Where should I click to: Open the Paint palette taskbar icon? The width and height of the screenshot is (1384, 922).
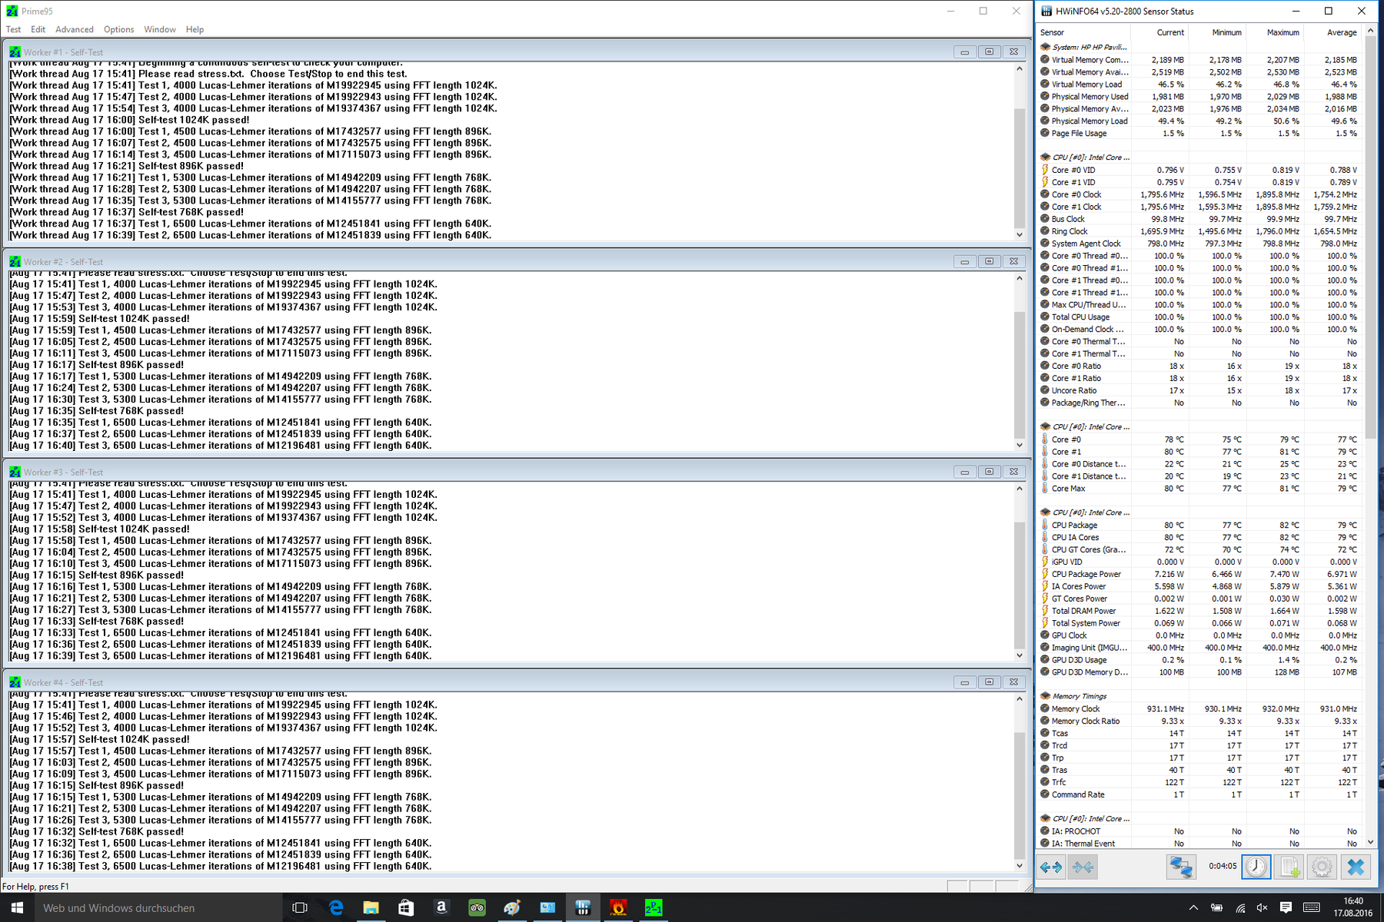coord(512,907)
